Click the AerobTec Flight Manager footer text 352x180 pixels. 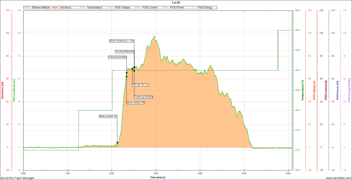(x=17, y=178)
